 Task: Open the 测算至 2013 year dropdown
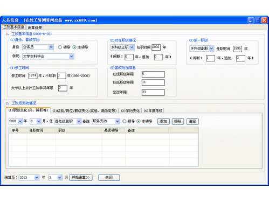point(29,178)
